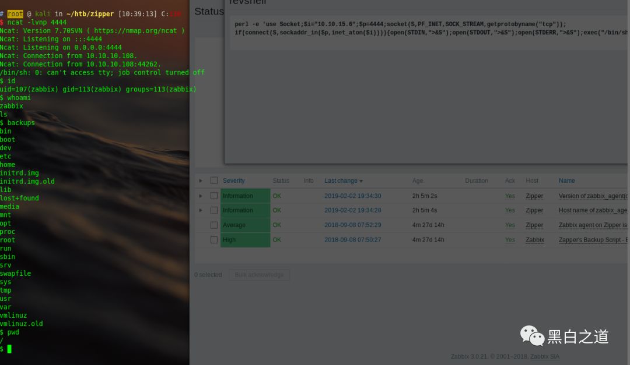Click the perl reverse shell command text
Image resolution: width=630 pixels, height=365 pixels.
pos(430,29)
